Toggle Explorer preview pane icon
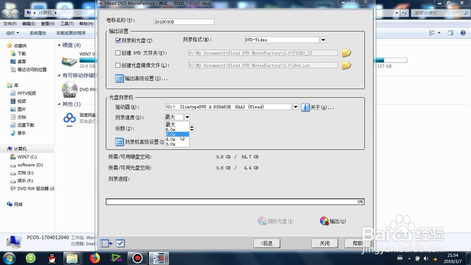 click(x=451, y=33)
